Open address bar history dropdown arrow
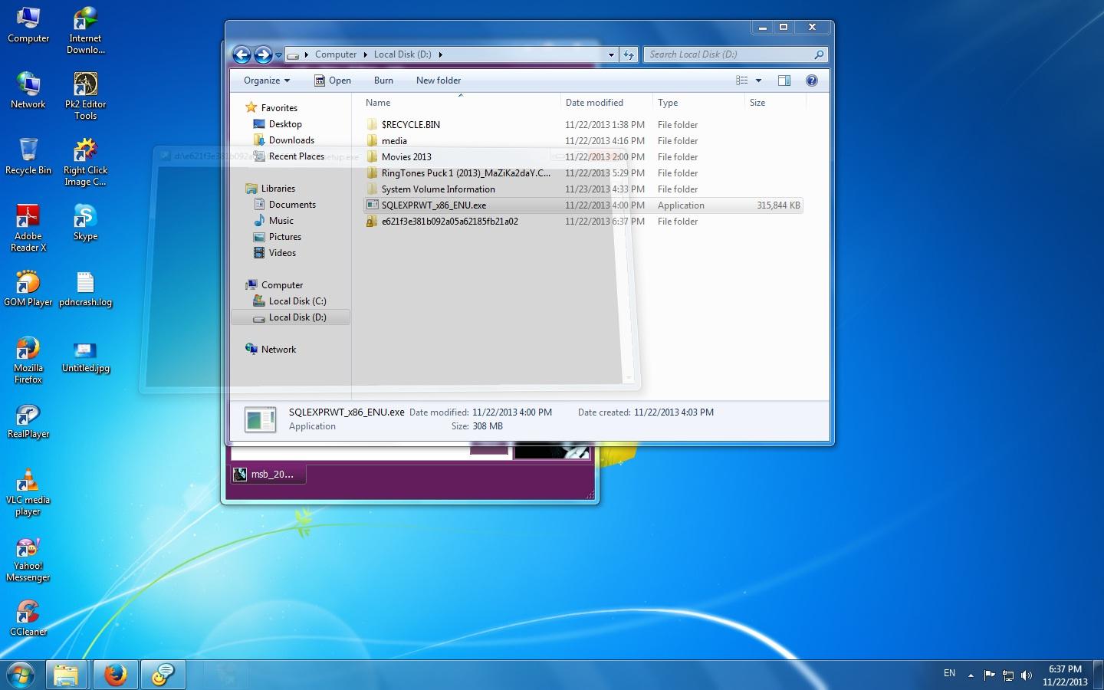The width and height of the screenshot is (1104, 690). click(x=611, y=54)
